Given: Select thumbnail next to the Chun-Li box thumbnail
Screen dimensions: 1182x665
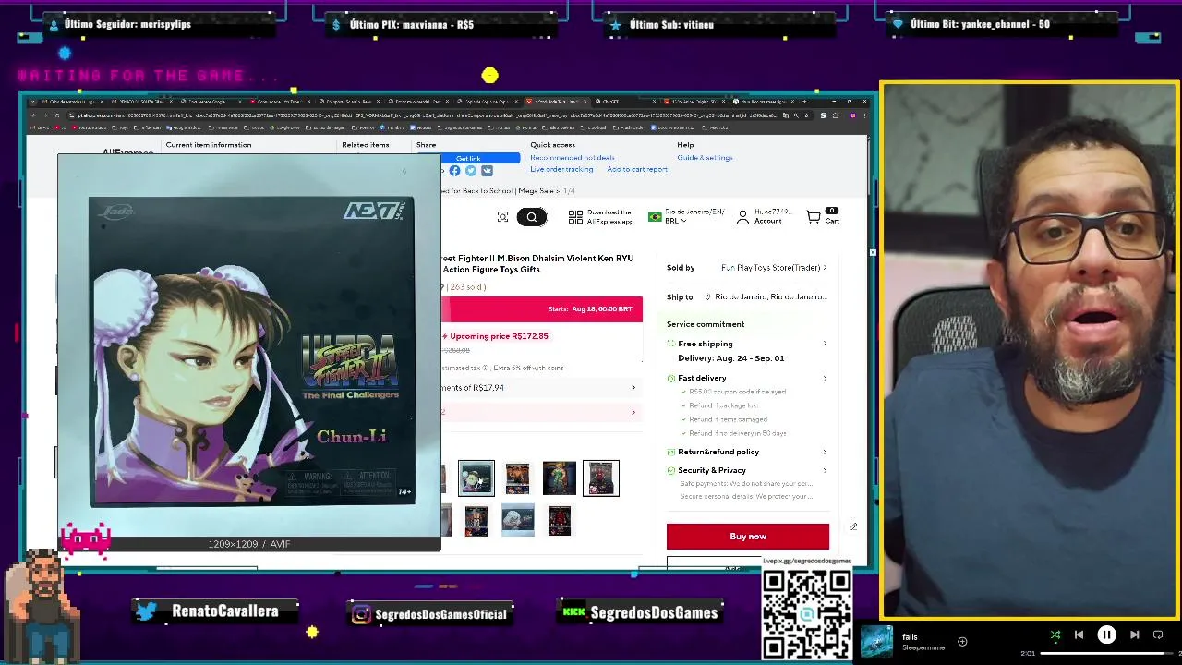Looking at the screenshot, I should pyautogui.click(x=517, y=478).
